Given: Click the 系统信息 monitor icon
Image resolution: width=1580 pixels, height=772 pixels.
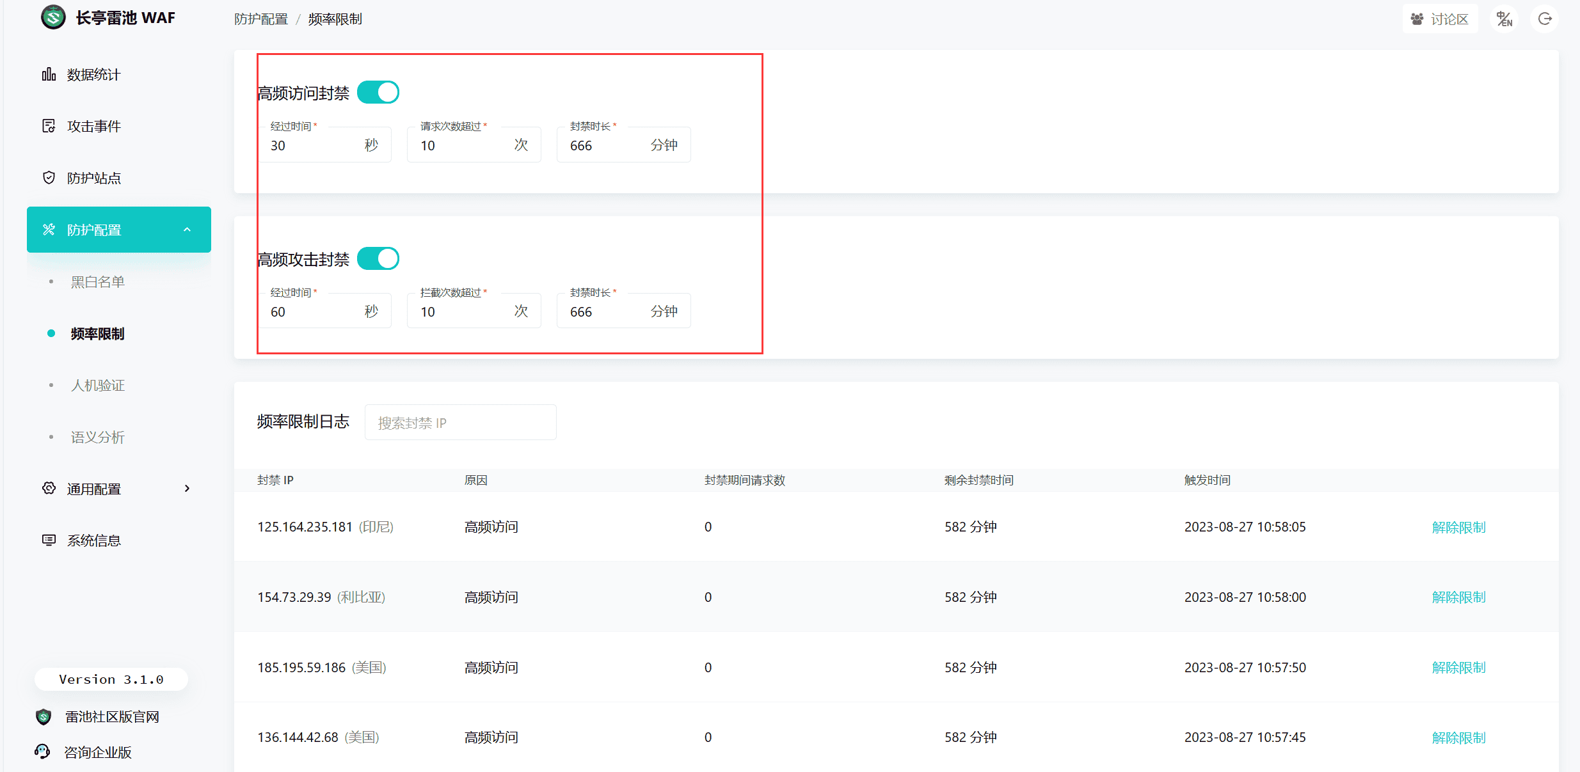Looking at the screenshot, I should click(49, 540).
